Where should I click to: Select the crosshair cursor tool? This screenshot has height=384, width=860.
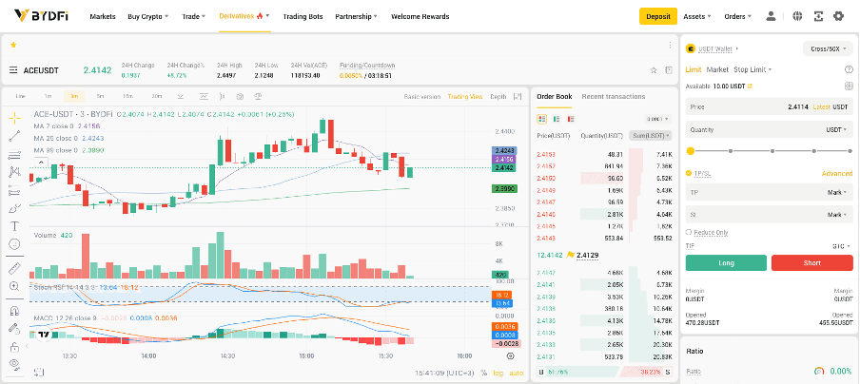(x=14, y=117)
